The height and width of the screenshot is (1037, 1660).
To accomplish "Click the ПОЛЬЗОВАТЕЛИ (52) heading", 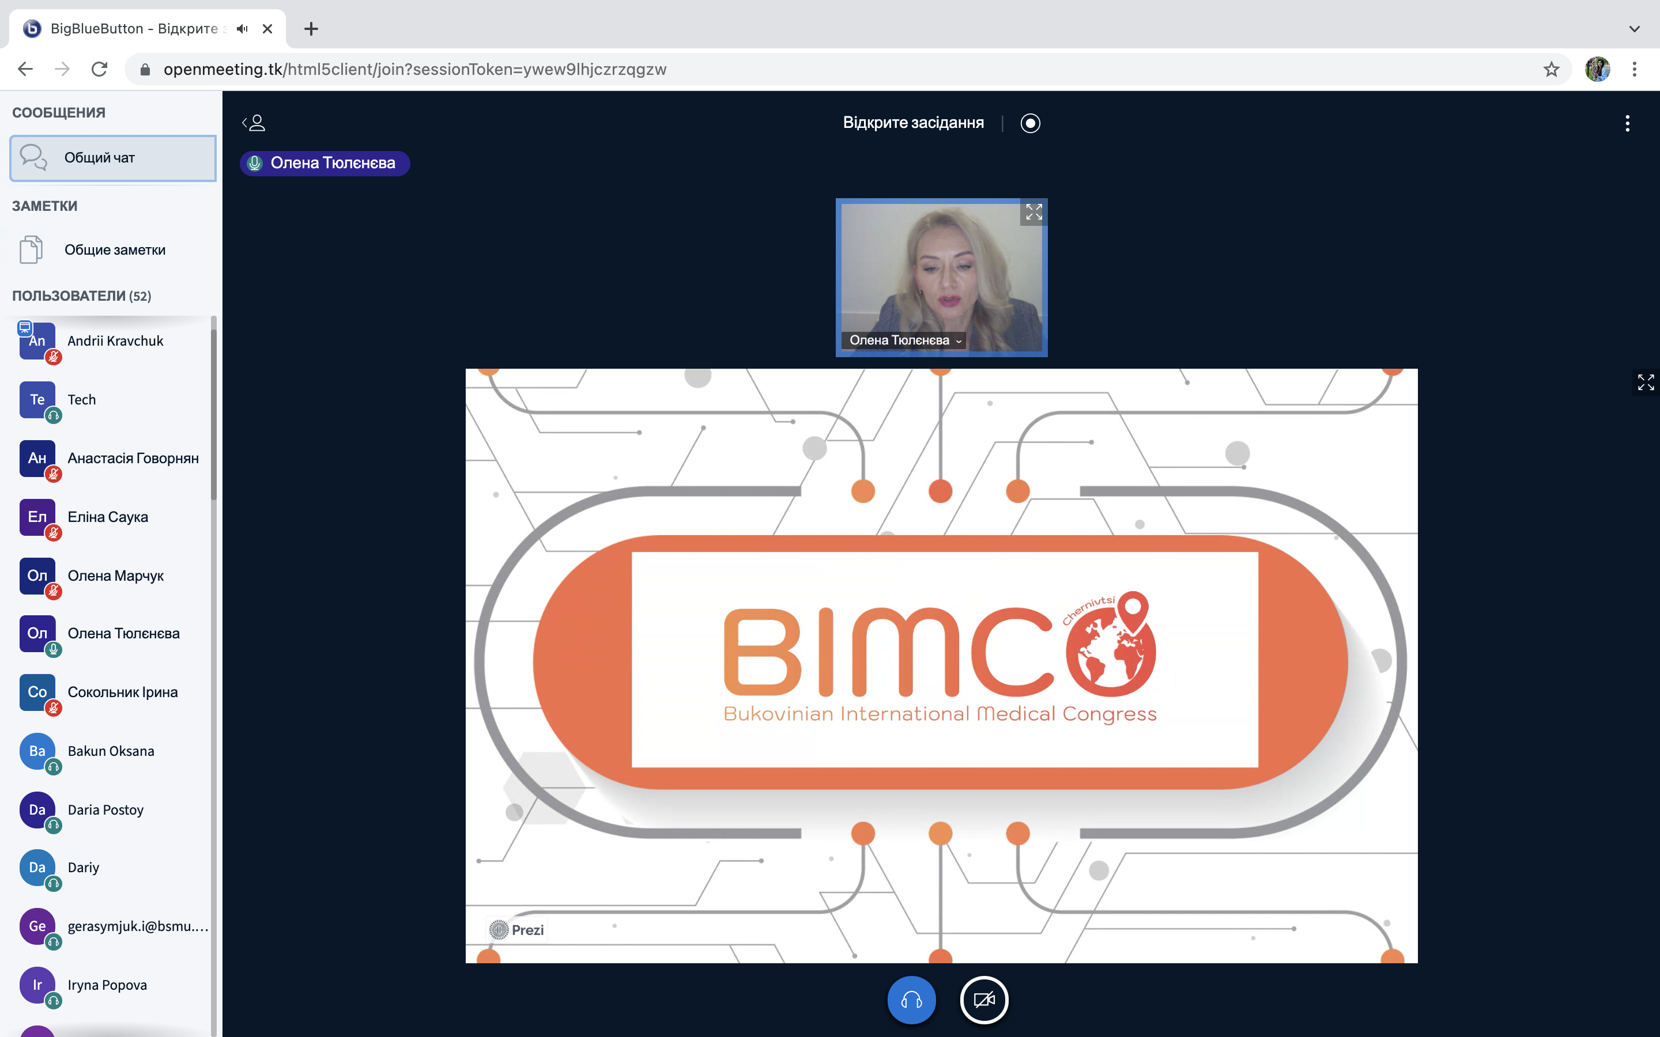I will 82,296.
